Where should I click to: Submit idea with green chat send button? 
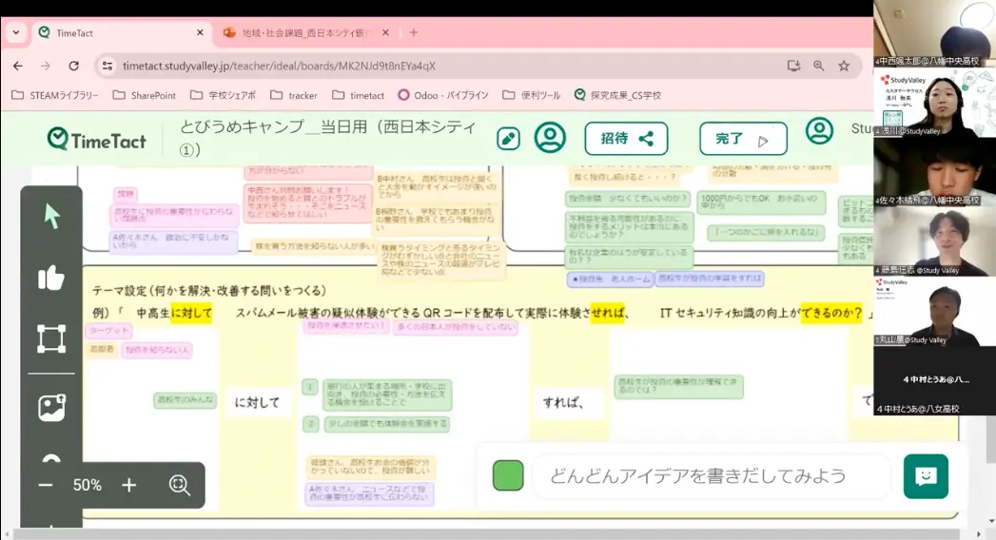pyautogui.click(x=925, y=475)
